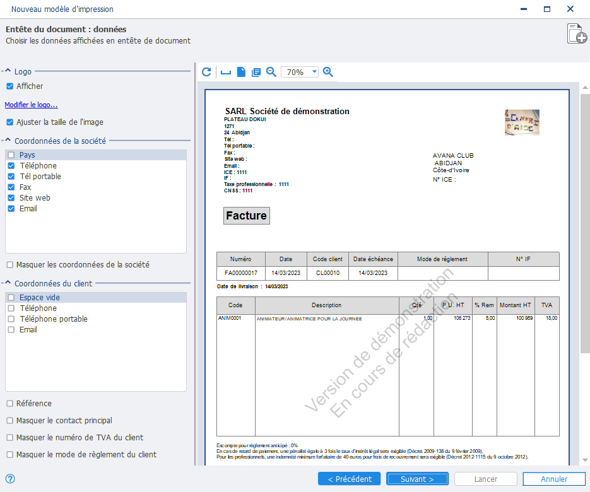Enable the Référence checkbox
Screen dimensions: 590x492
(10, 404)
